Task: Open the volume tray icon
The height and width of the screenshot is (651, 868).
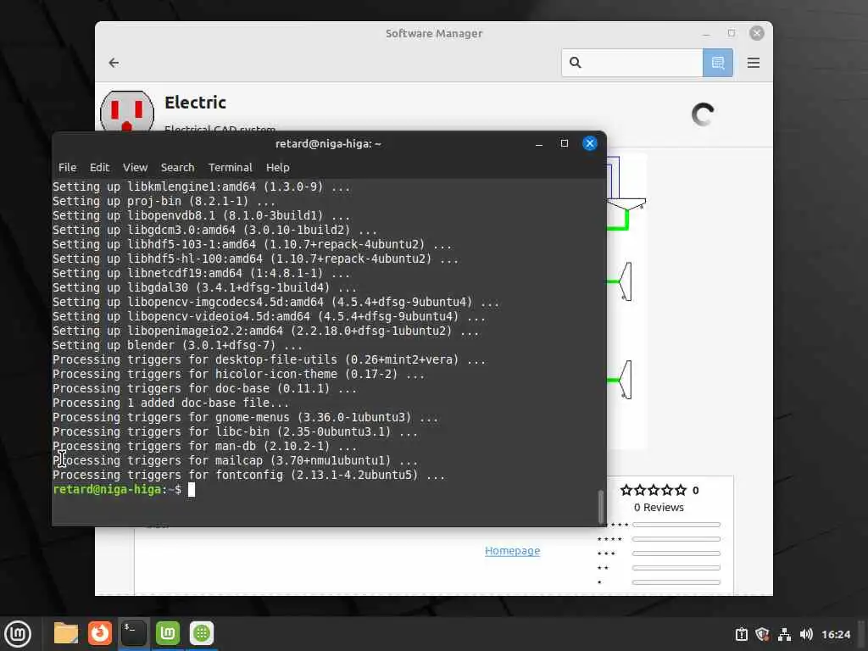Action: click(806, 634)
